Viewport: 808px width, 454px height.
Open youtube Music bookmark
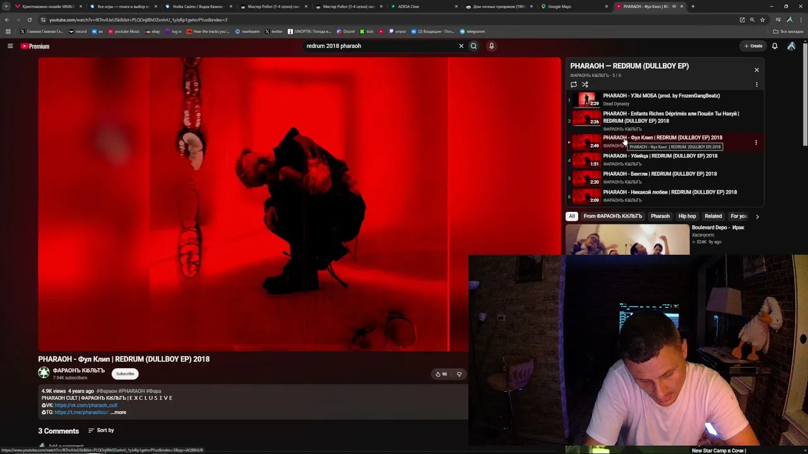[124, 32]
